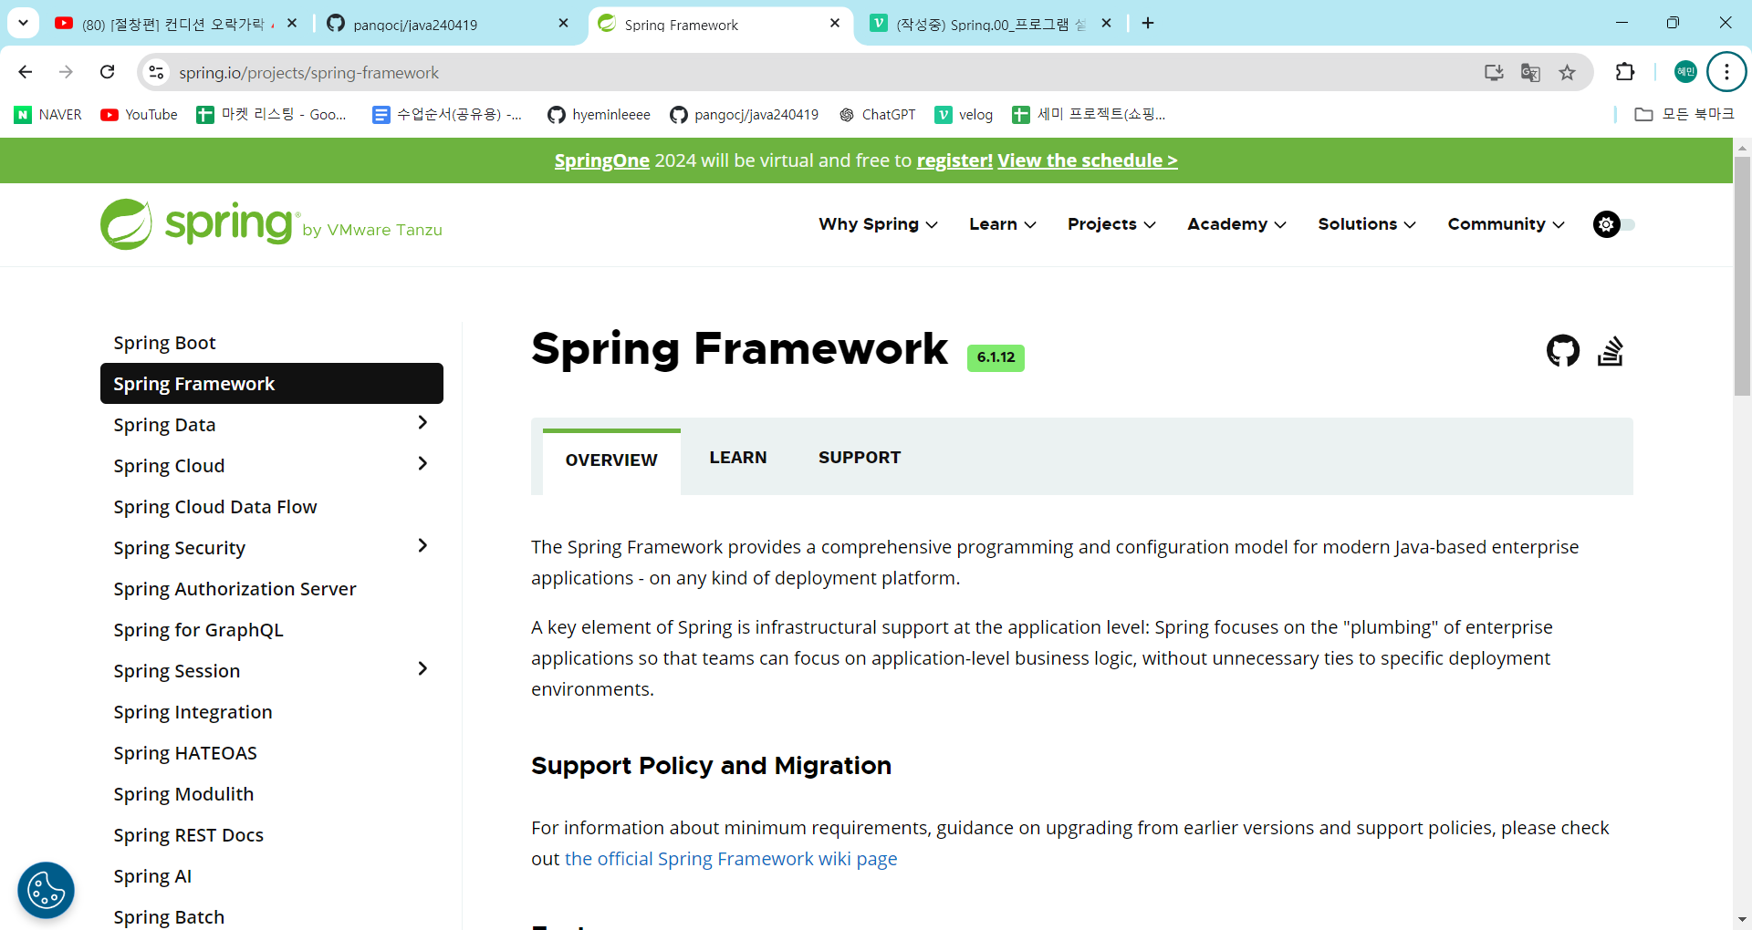Open Spring Boot project page
1752x930 pixels.
coord(165,343)
